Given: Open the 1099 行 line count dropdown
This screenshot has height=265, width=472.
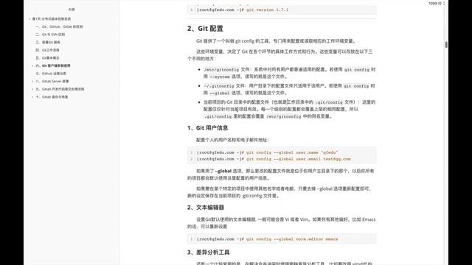Looking at the screenshot, I should click(x=437, y=3).
